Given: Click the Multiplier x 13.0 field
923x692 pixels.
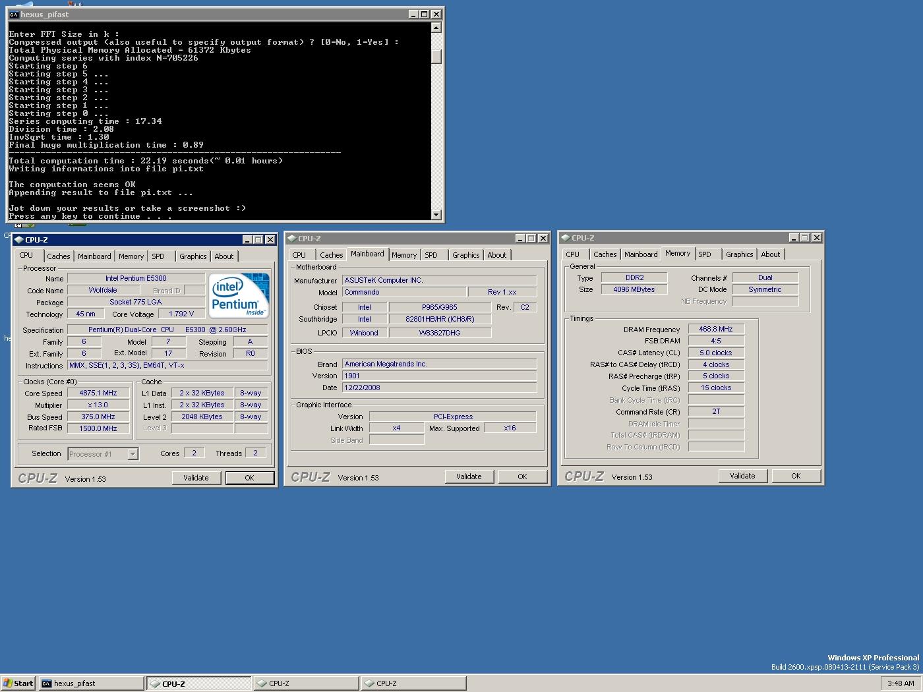Looking at the screenshot, I should [98, 405].
